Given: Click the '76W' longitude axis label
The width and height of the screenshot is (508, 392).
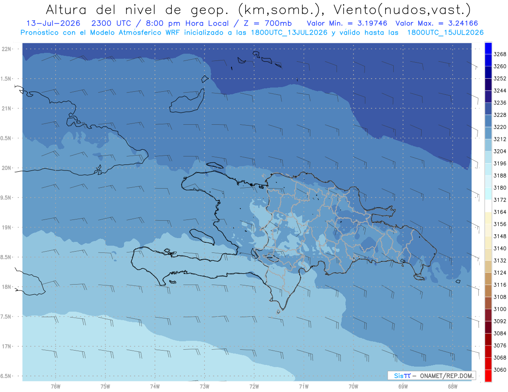Looking at the screenshot, I should (55, 387).
